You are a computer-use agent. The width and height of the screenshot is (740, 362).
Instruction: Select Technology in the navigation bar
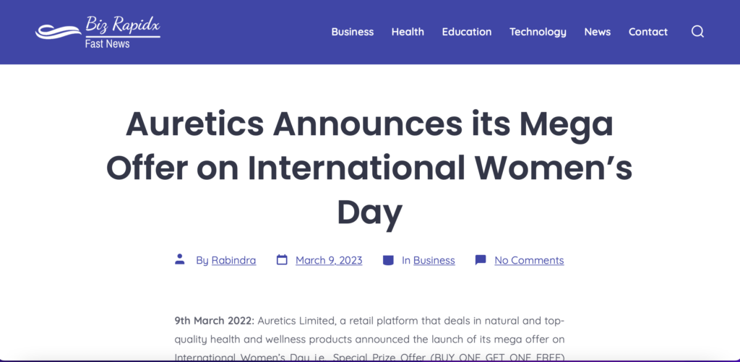(538, 32)
